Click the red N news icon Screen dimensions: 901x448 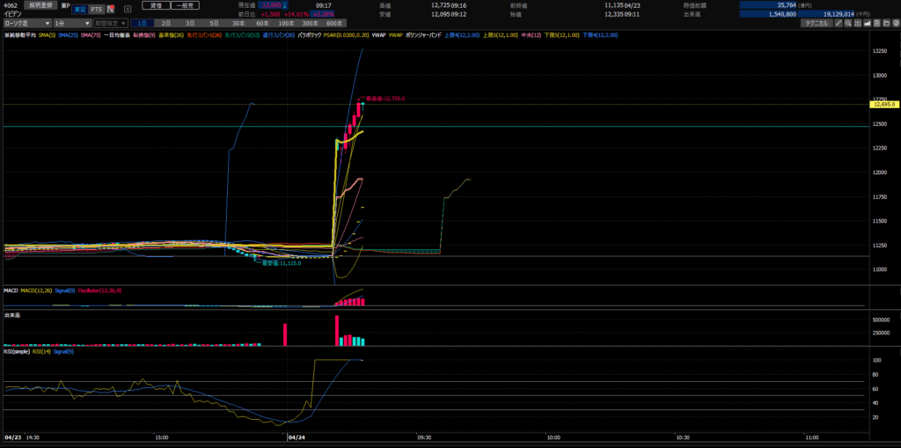click(x=111, y=9)
